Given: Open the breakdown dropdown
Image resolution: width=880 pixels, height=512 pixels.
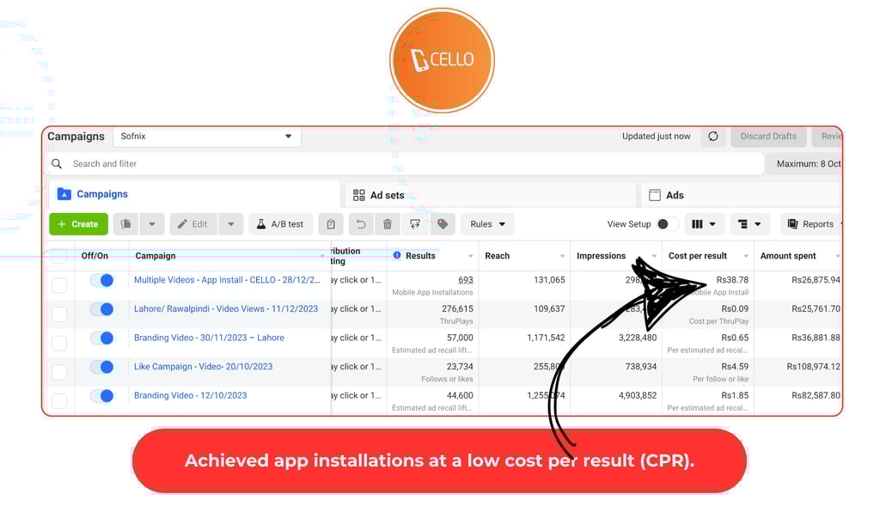Looking at the screenshot, I should pyautogui.click(x=749, y=223).
